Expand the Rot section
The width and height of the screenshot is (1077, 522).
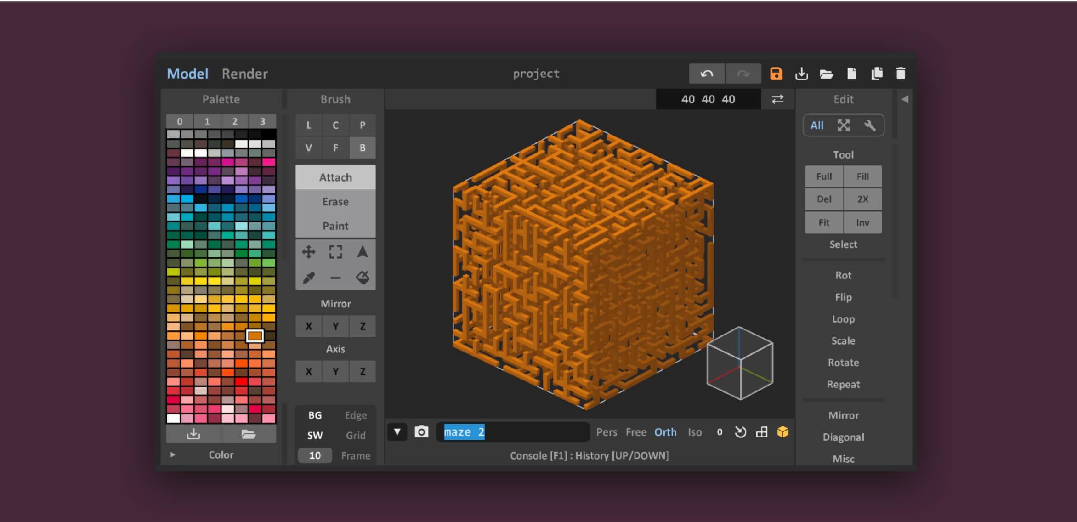tap(844, 275)
